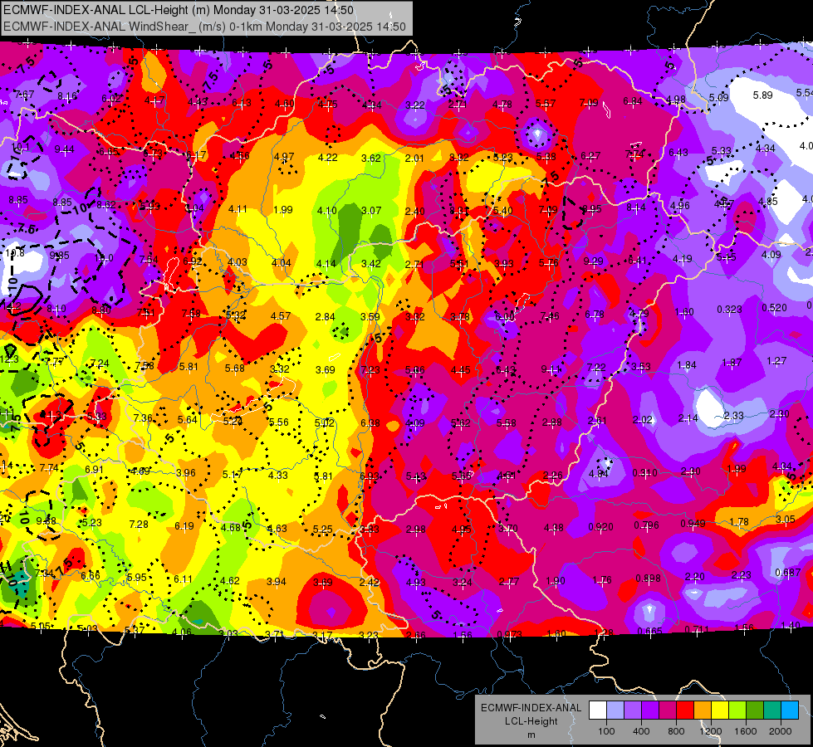Click the 0.920 wind shear value

601,527
